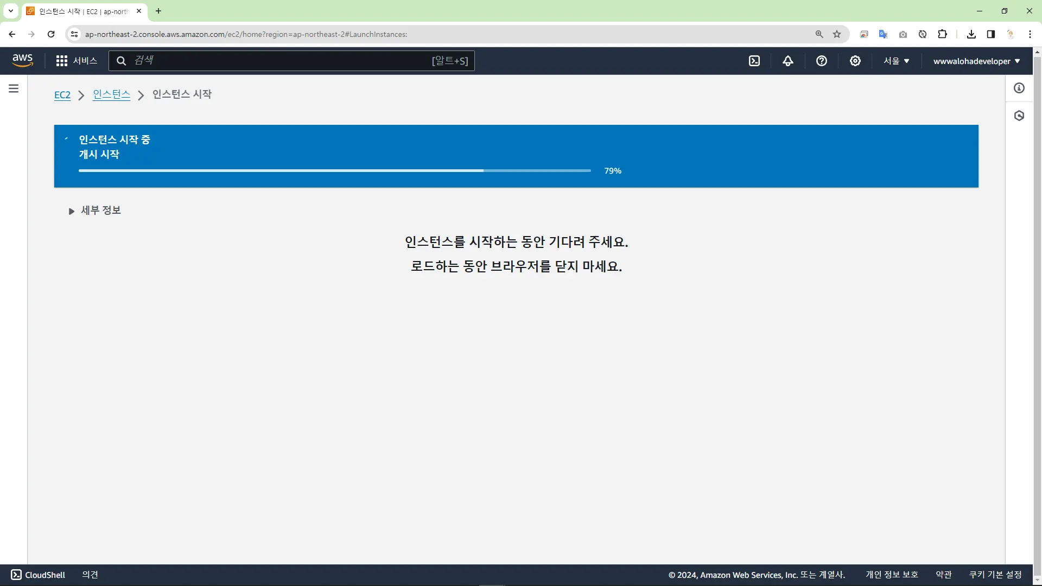The height and width of the screenshot is (586, 1042).
Task: Expand the 세부 정보 section
Action: pyautogui.click(x=95, y=211)
